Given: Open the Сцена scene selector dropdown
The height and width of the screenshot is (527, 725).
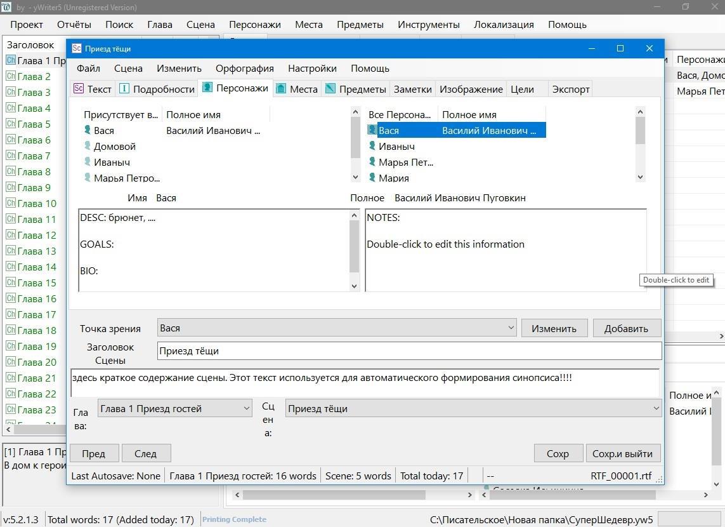Looking at the screenshot, I should [655, 409].
